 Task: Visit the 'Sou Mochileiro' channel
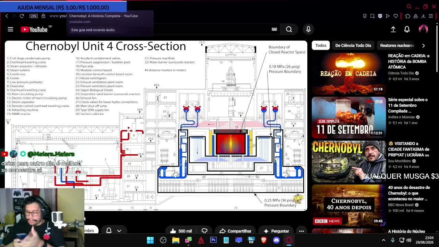[400, 161]
